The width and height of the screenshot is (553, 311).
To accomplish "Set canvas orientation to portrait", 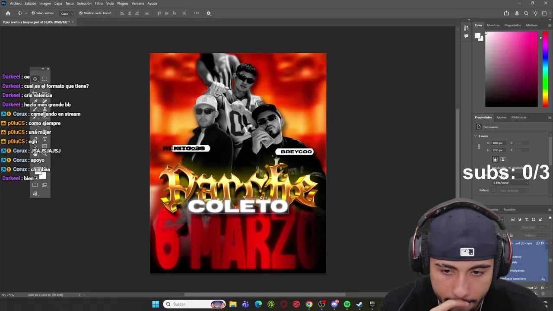I will [496, 159].
